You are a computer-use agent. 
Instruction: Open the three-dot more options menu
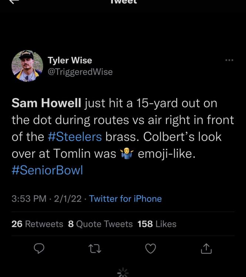coord(229,60)
